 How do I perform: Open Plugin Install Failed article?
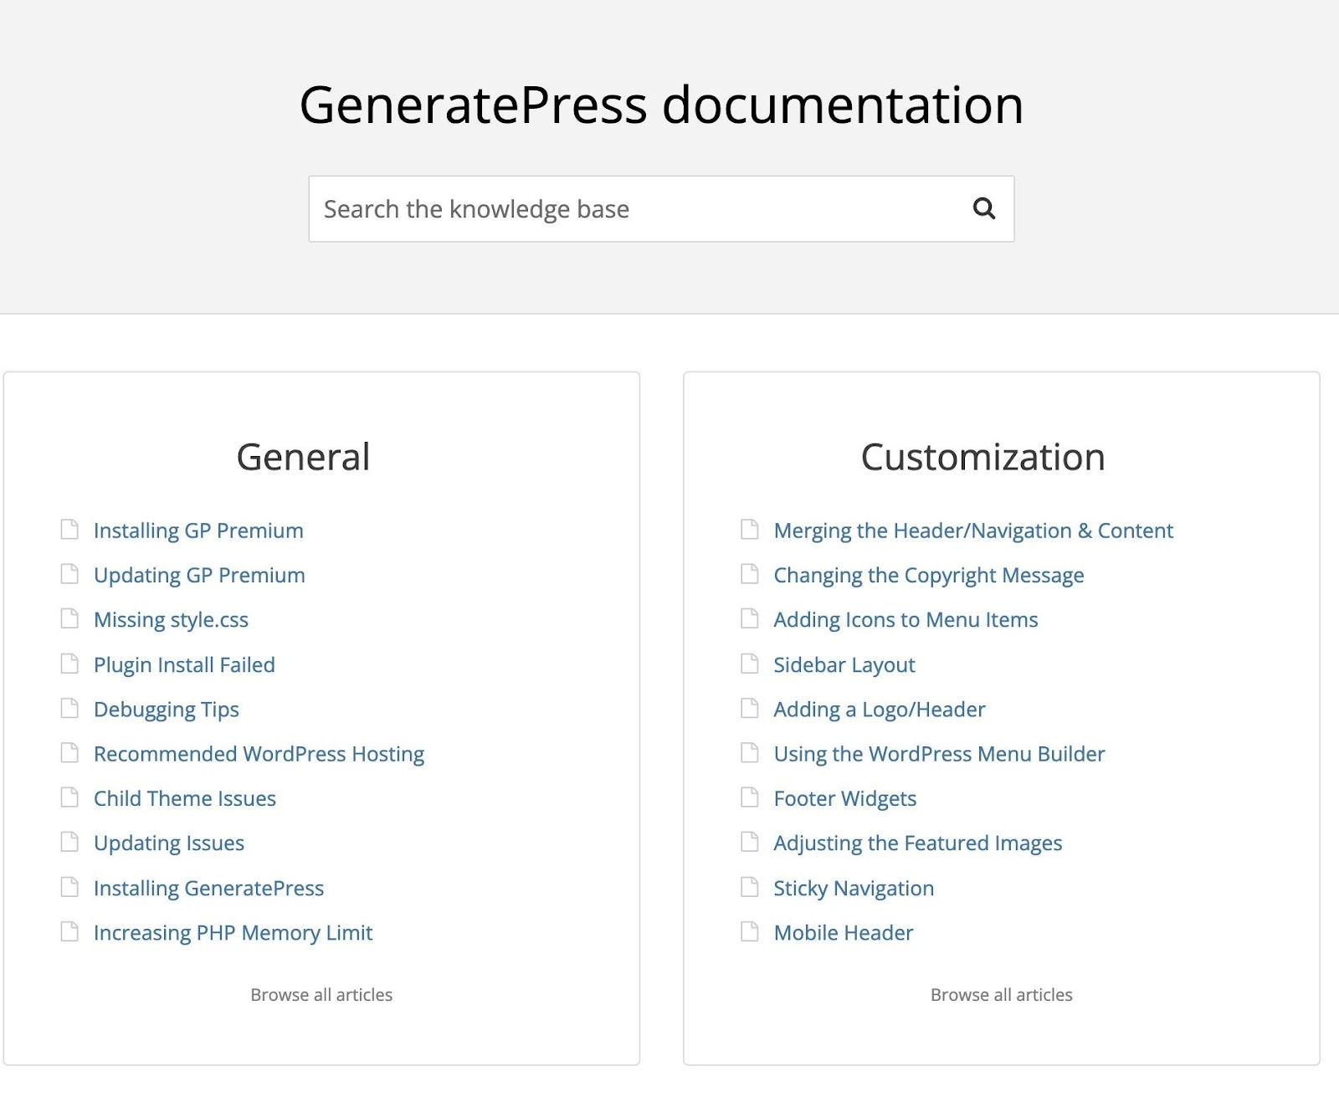(x=184, y=664)
